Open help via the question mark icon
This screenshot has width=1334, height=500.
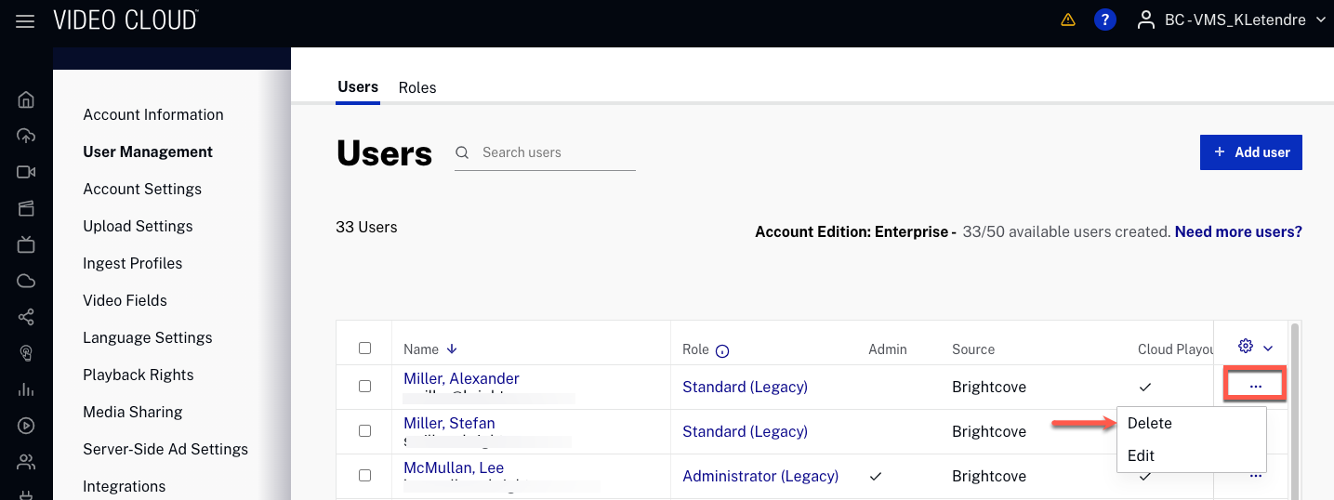point(1104,20)
